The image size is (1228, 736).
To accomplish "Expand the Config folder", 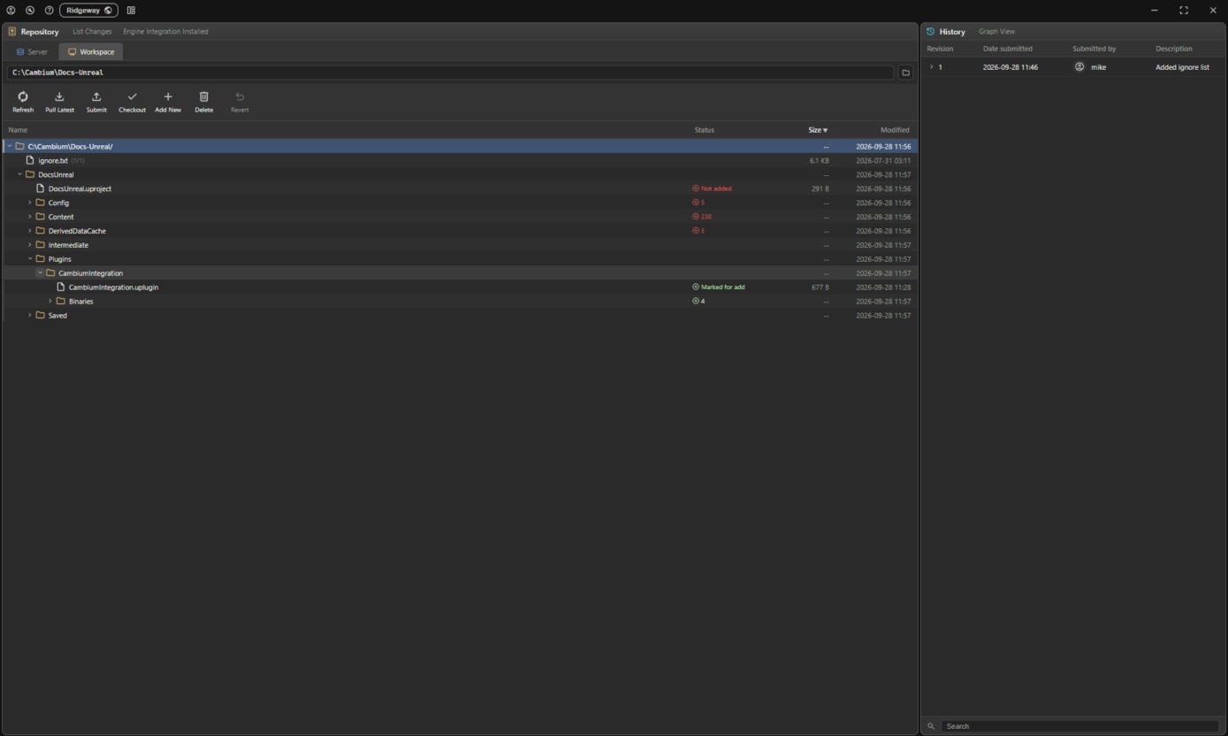I will pos(30,203).
